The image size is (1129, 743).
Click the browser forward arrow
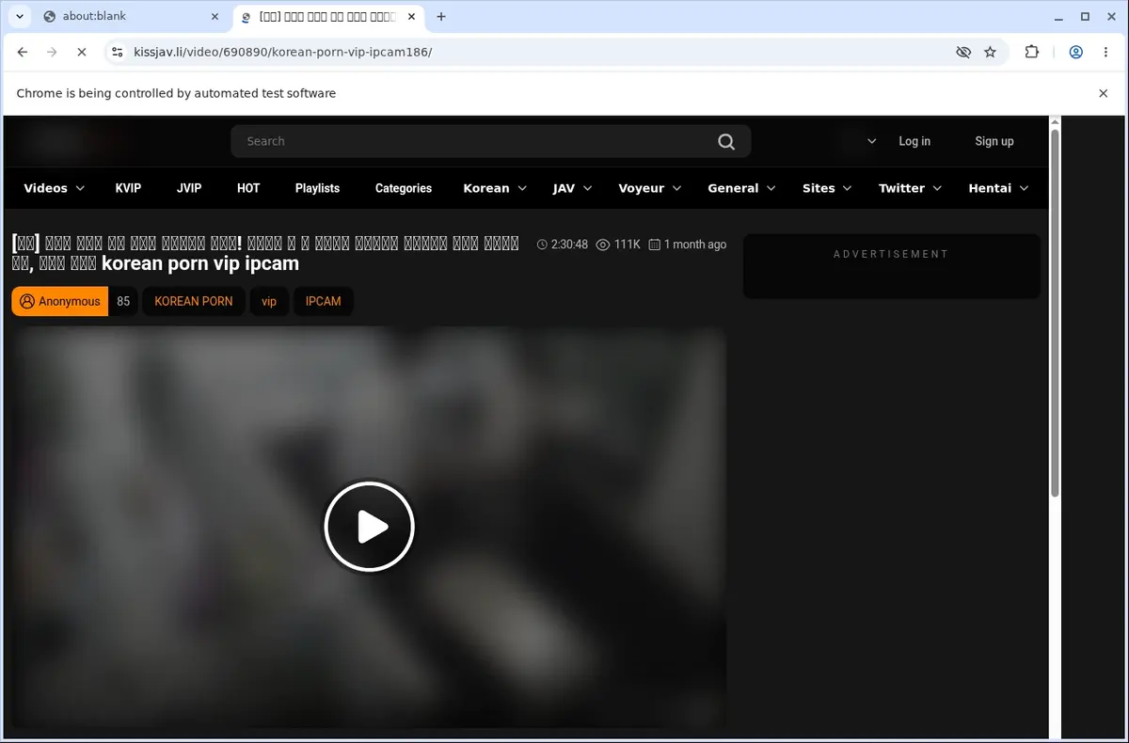tap(52, 53)
